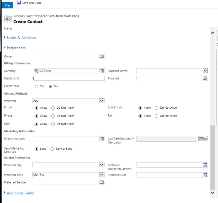Click the Credit Limit input field

pos(68,78)
